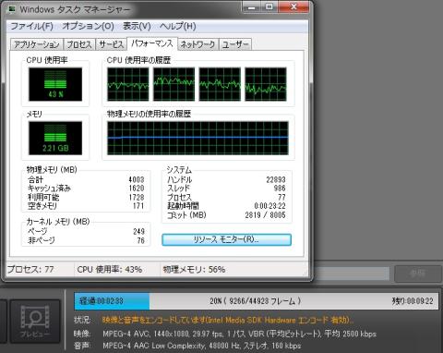Click the CPU 使用率 43% gauge

55,84
